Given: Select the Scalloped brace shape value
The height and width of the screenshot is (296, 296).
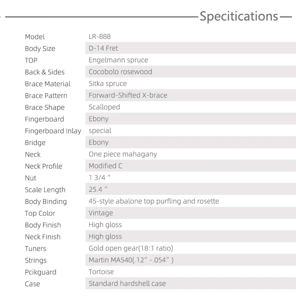Looking at the screenshot, I should (x=104, y=107).
